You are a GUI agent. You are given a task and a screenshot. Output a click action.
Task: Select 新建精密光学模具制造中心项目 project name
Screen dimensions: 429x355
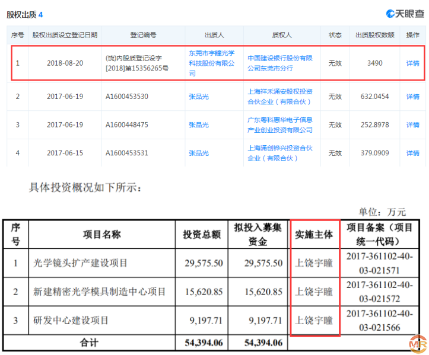99,292
